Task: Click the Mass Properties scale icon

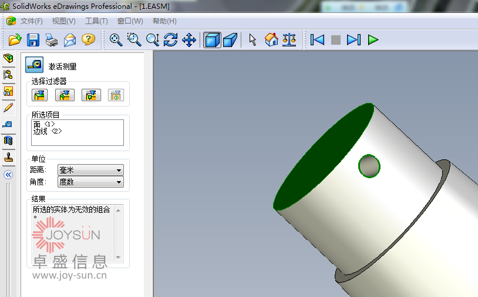Action: [x=289, y=39]
